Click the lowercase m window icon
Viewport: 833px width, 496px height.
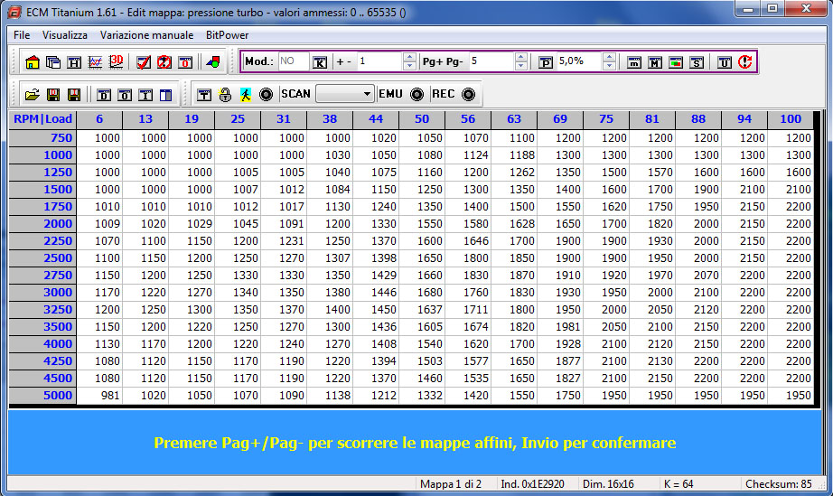pos(633,62)
